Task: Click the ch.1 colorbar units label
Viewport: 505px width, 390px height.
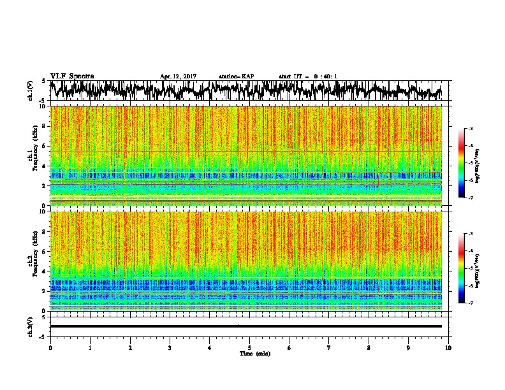Action: click(478, 166)
